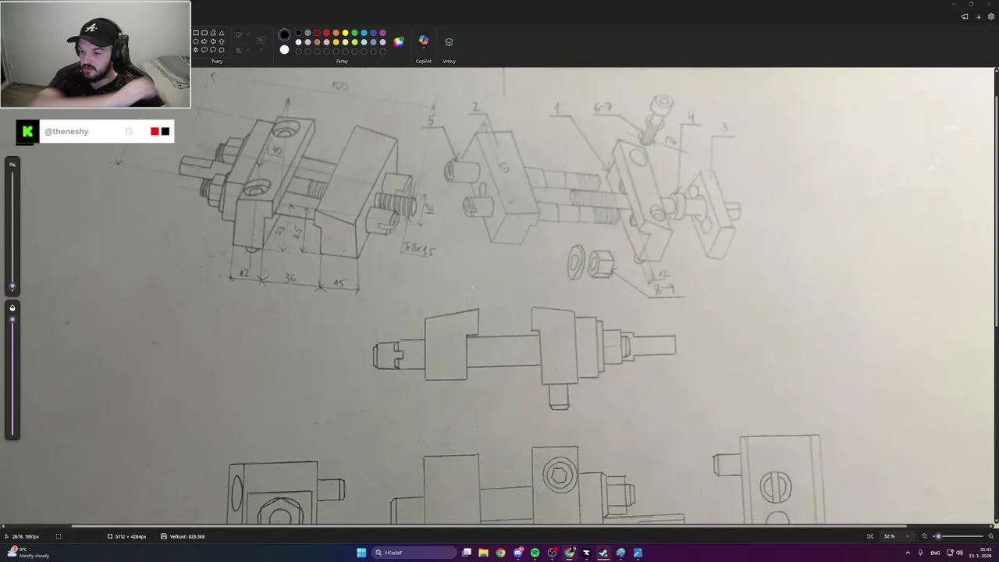The width and height of the screenshot is (999, 562).
Task: Click the ENG language indicator
Action: click(x=935, y=553)
